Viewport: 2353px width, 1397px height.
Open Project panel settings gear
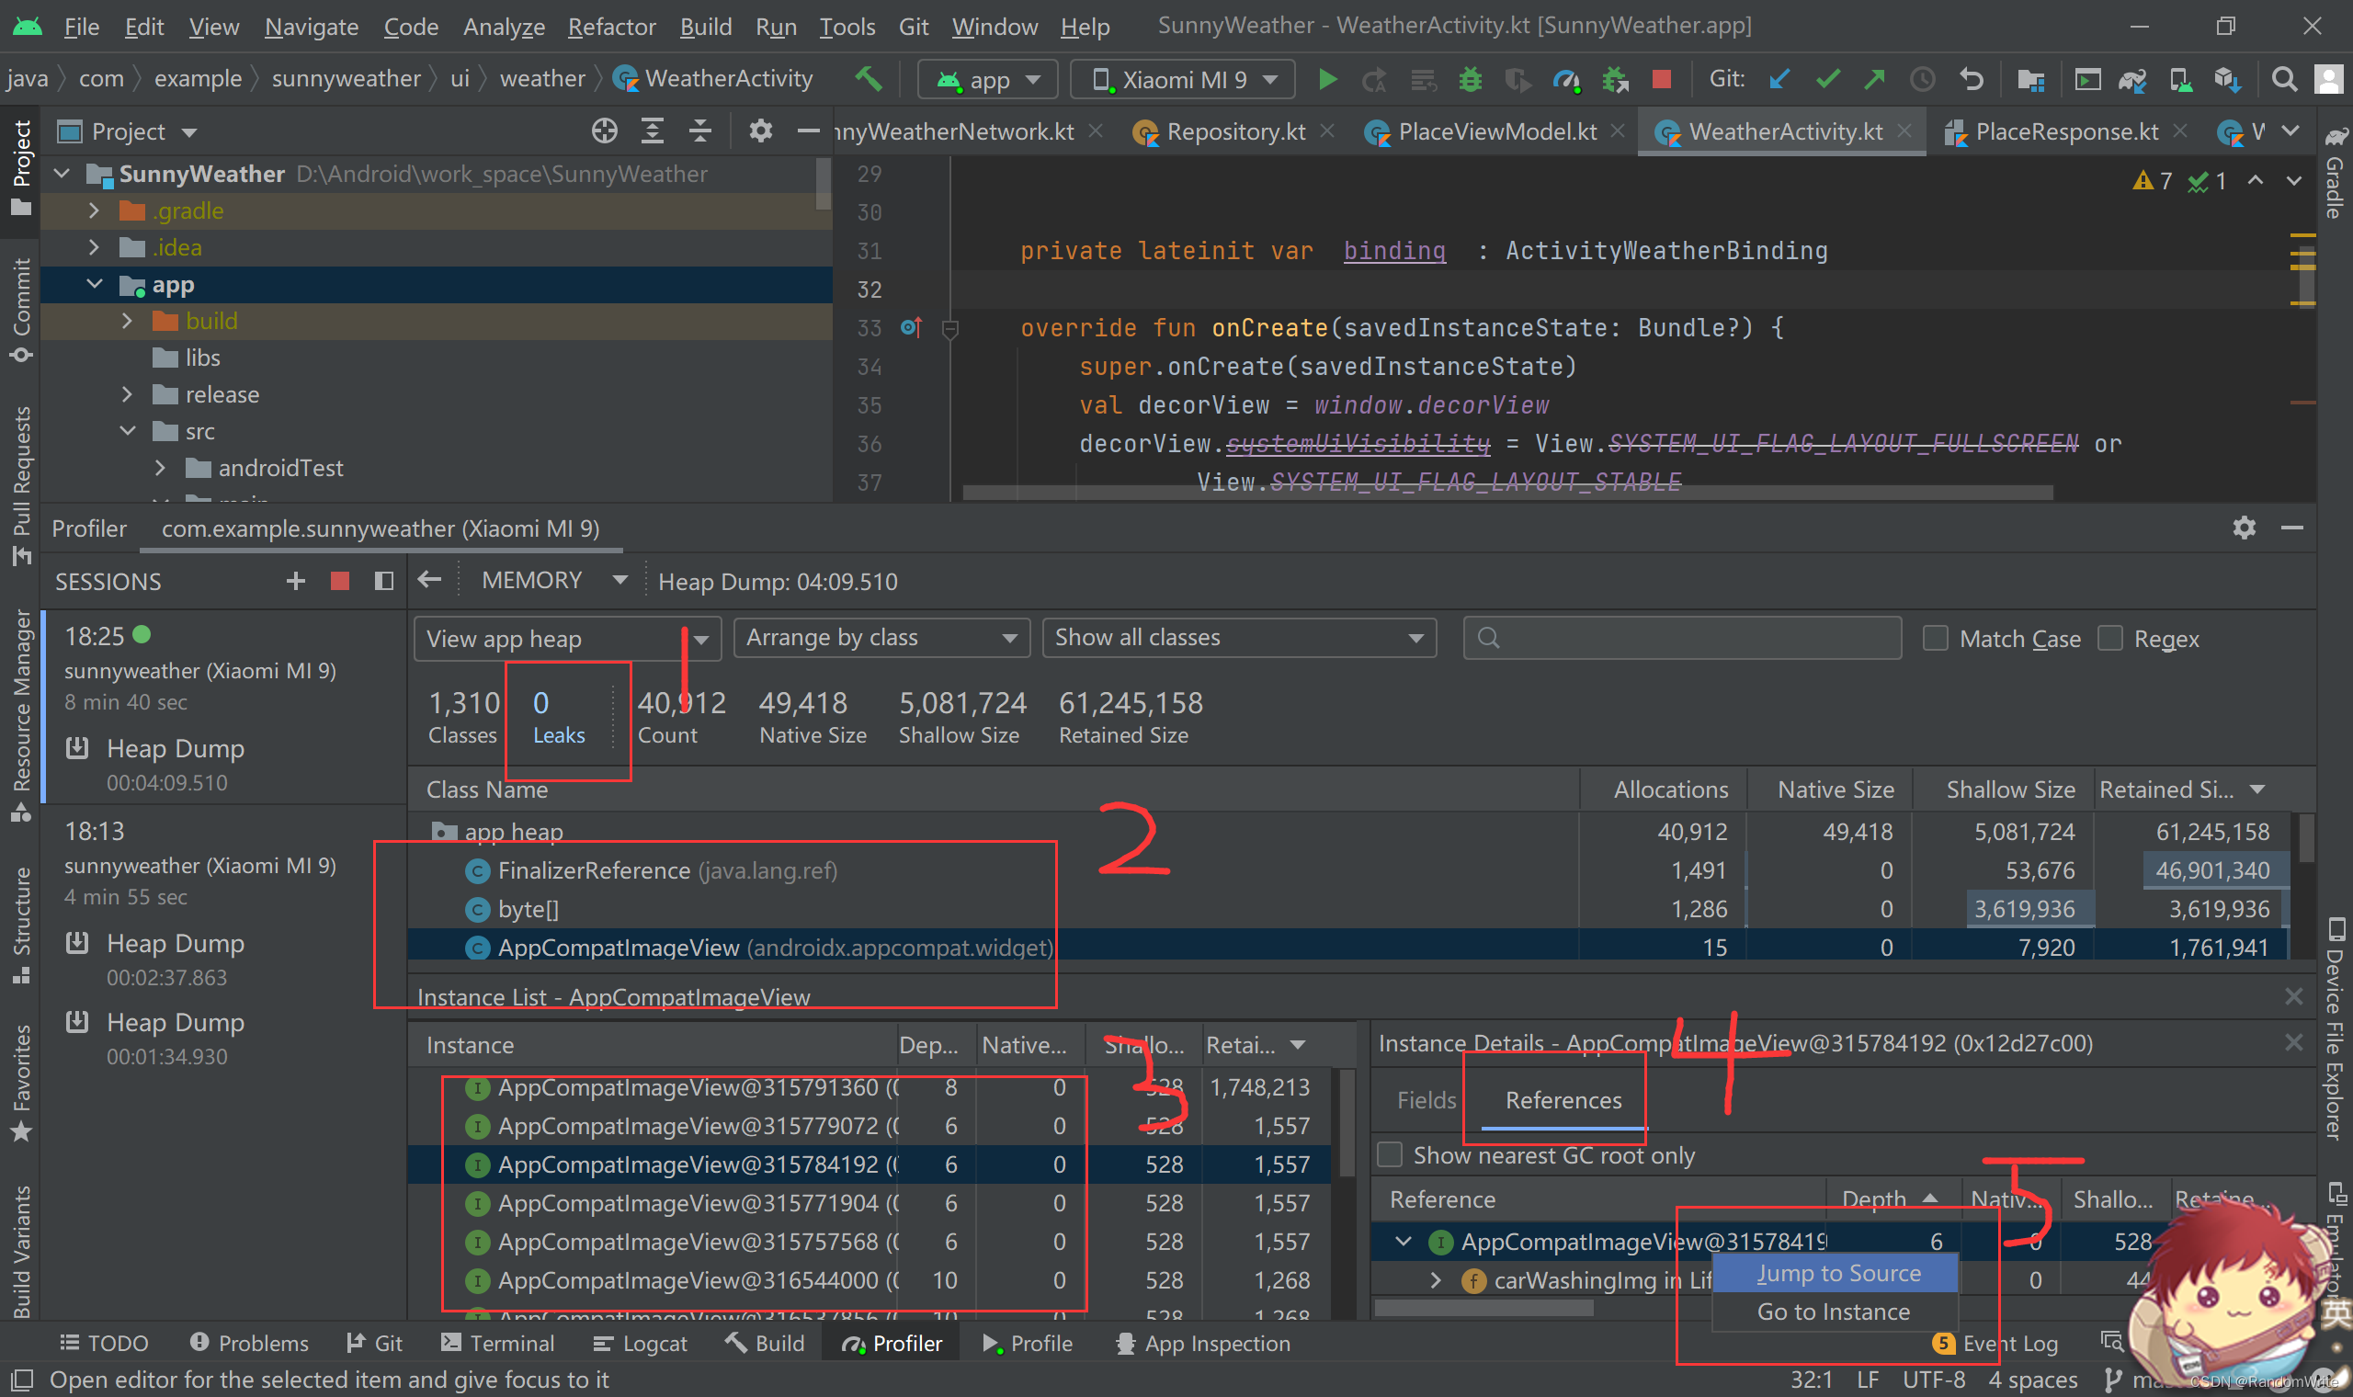click(760, 131)
